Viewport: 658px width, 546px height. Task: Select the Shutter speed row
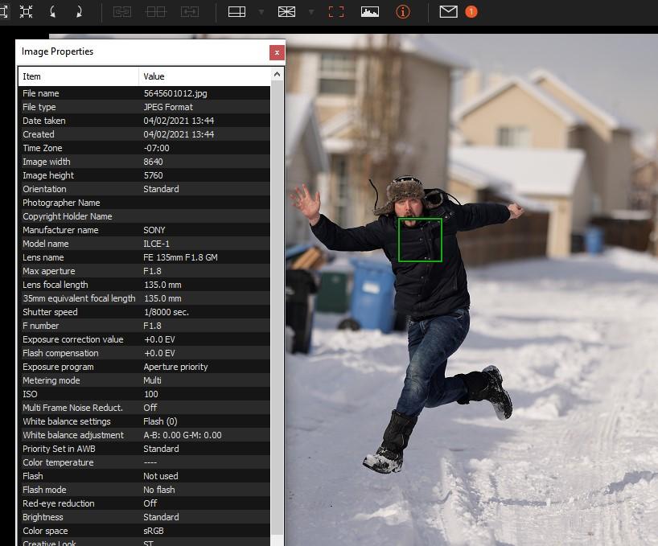coord(144,312)
